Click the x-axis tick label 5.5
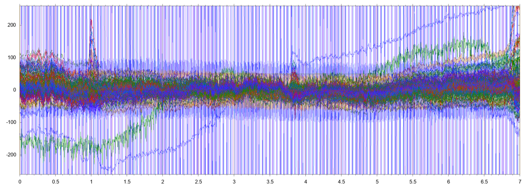The width and height of the screenshot is (529, 188). tap(412, 181)
